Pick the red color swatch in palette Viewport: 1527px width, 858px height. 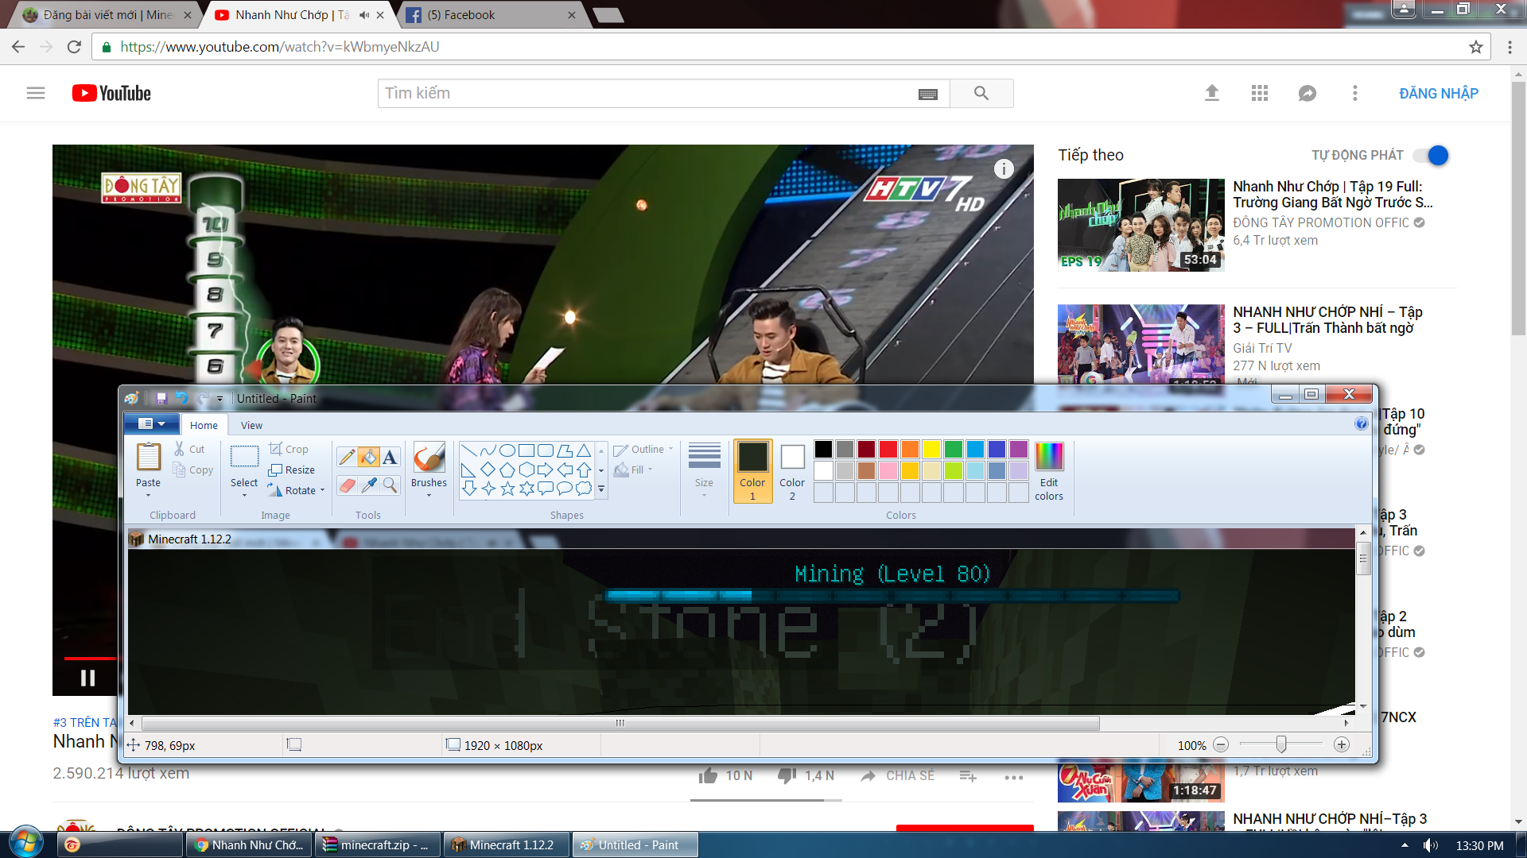(x=888, y=449)
